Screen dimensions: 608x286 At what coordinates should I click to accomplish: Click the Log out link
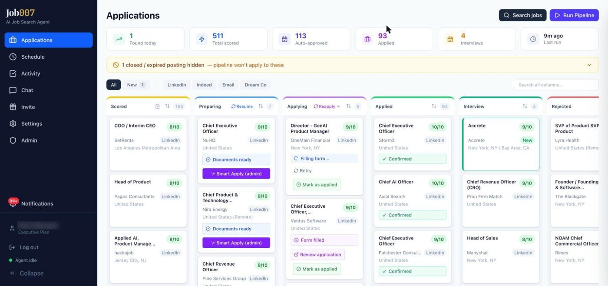tap(24, 247)
